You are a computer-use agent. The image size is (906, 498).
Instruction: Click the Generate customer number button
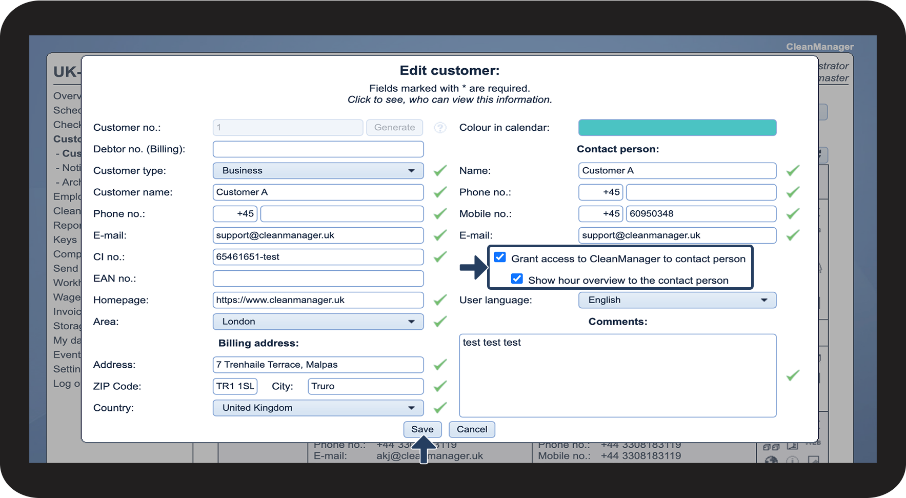[x=394, y=128]
